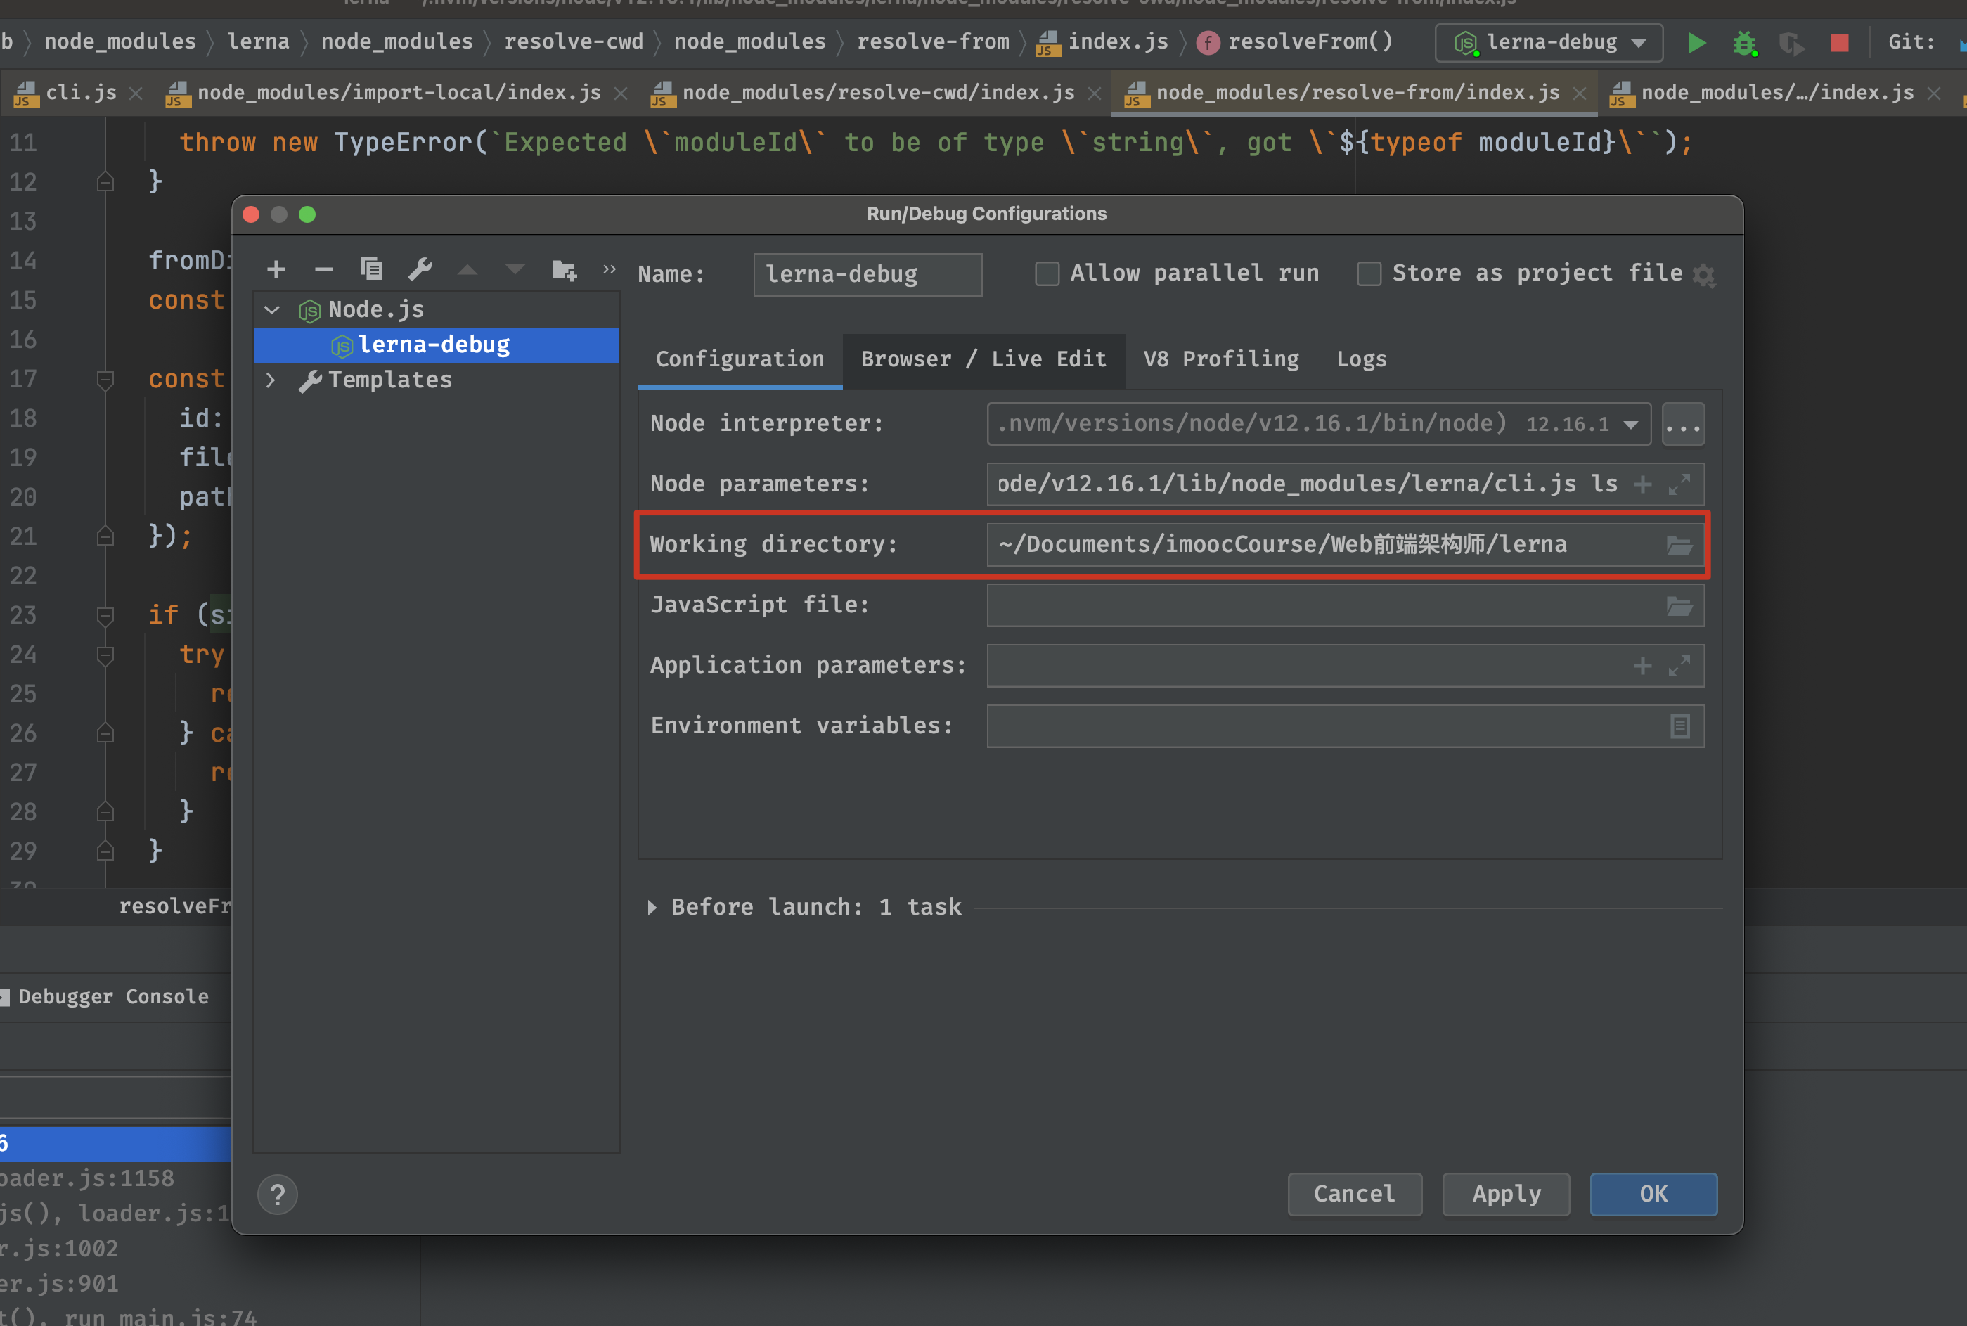Open settings gear beside Store as project file
This screenshot has height=1326, width=1967.
coord(1704,275)
